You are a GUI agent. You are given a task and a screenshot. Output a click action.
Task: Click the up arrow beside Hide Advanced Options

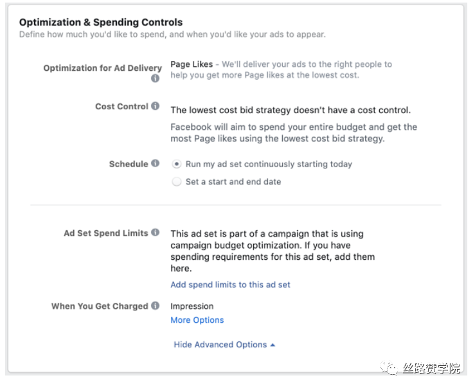click(273, 345)
